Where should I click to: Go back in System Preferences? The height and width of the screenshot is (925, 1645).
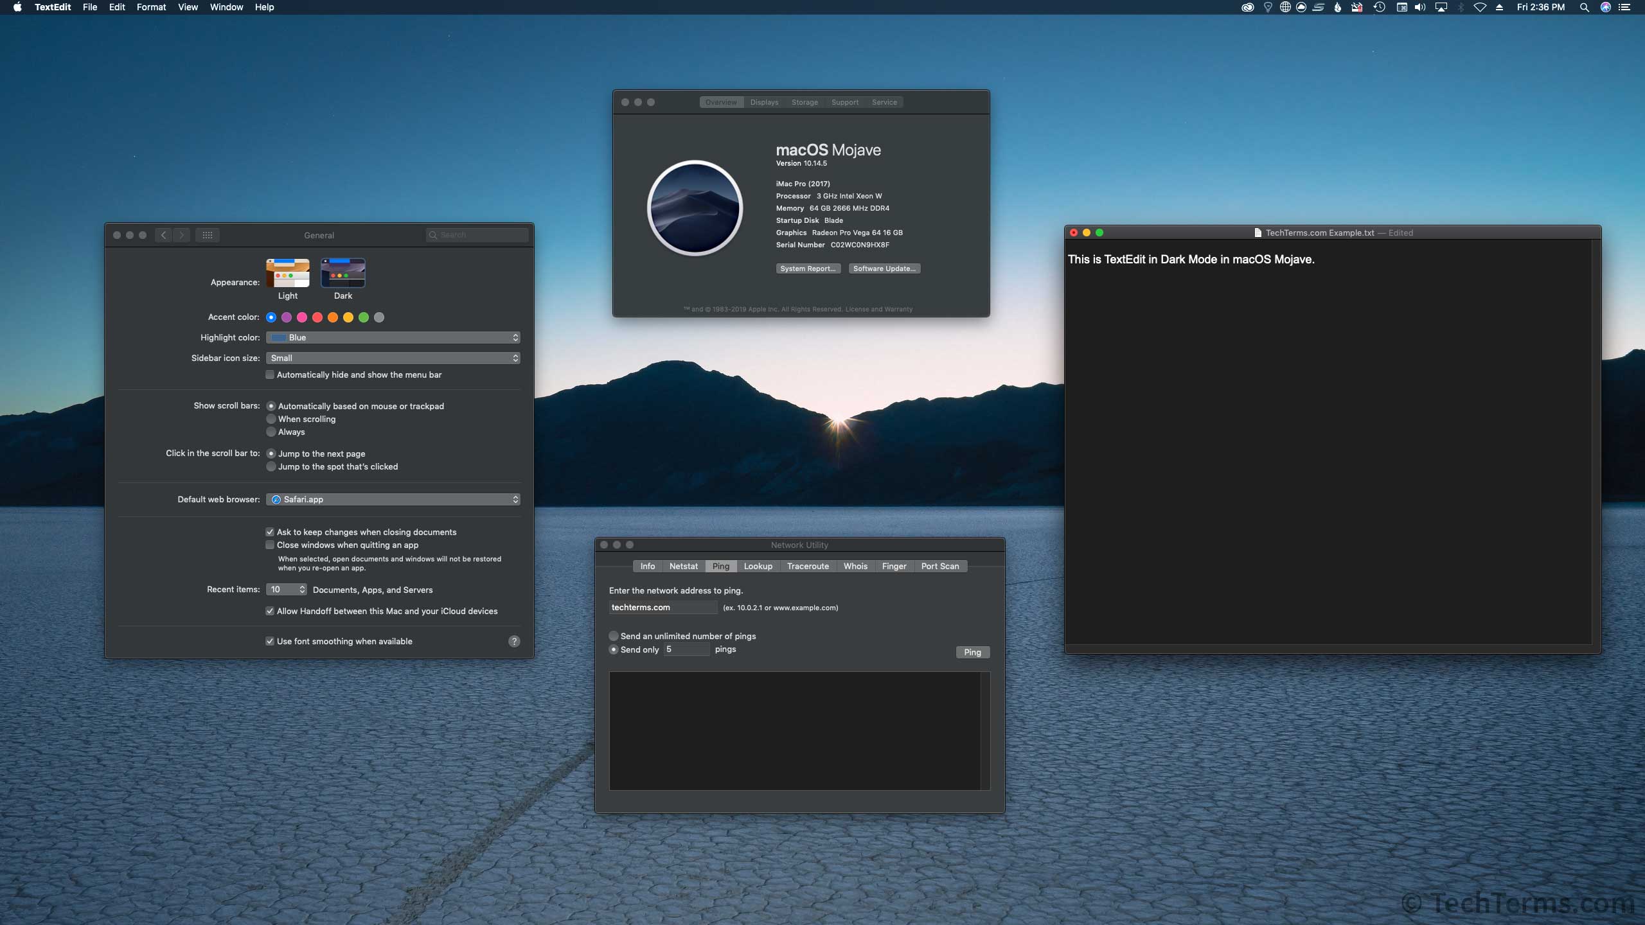164,235
